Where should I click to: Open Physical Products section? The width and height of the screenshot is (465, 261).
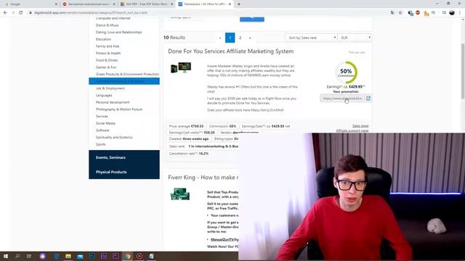[x=124, y=172]
